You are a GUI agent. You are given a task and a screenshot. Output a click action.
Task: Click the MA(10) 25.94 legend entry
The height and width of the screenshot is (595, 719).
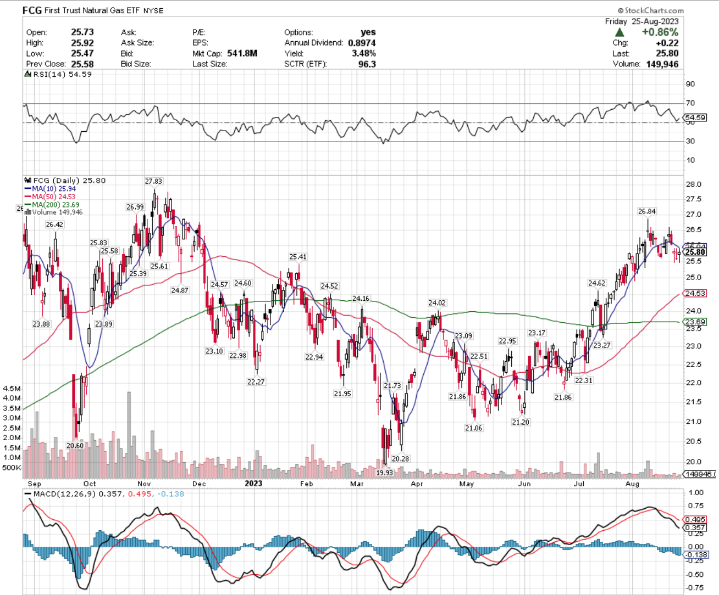pyautogui.click(x=51, y=188)
